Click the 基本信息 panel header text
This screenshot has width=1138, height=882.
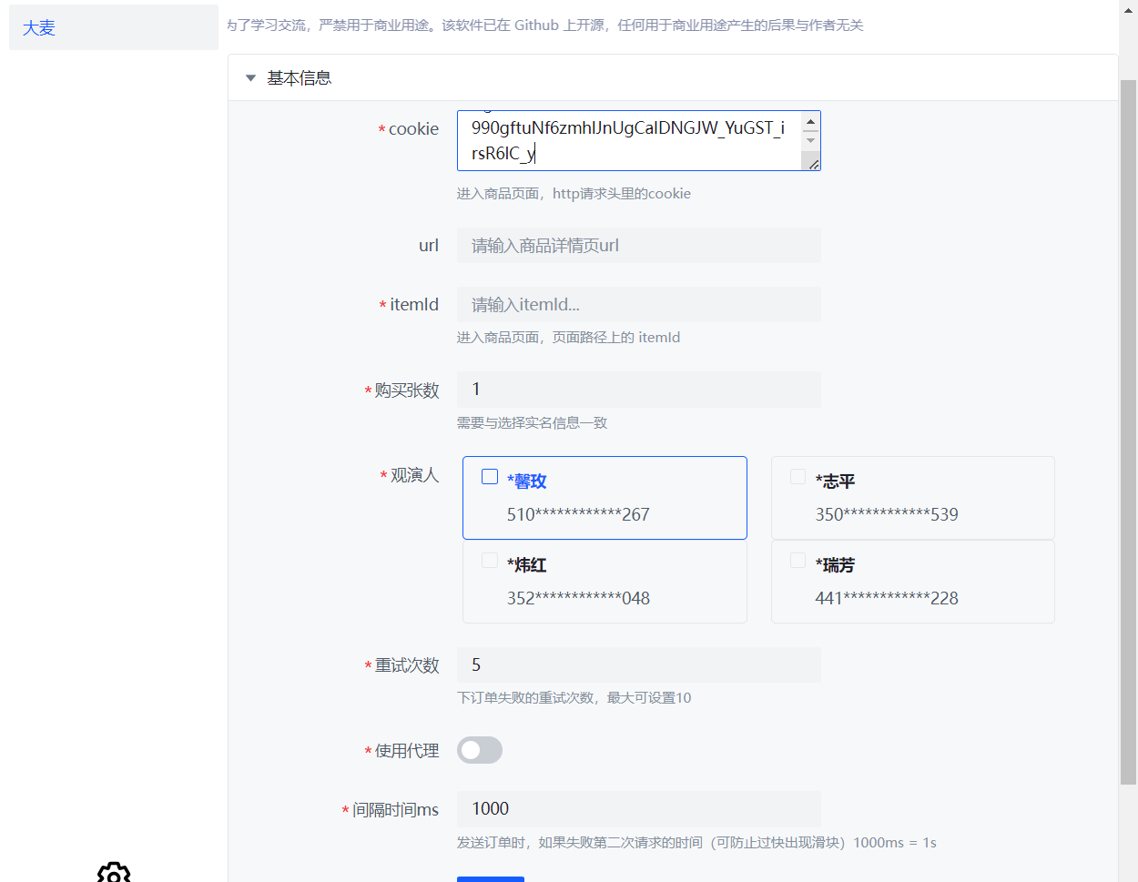299,78
